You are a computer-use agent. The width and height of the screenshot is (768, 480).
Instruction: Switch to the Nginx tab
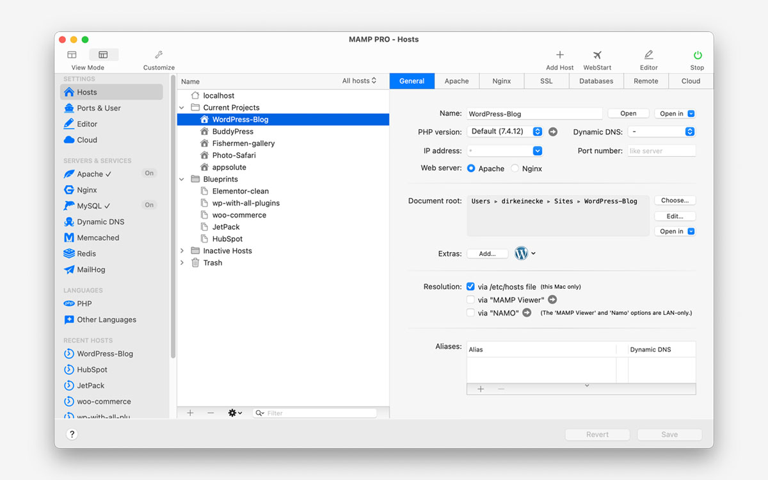(502, 81)
